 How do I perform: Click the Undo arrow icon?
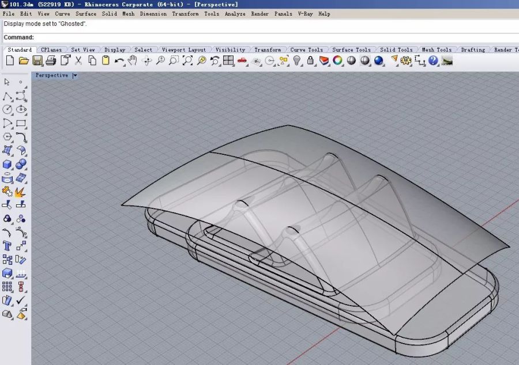click(119, 60)
